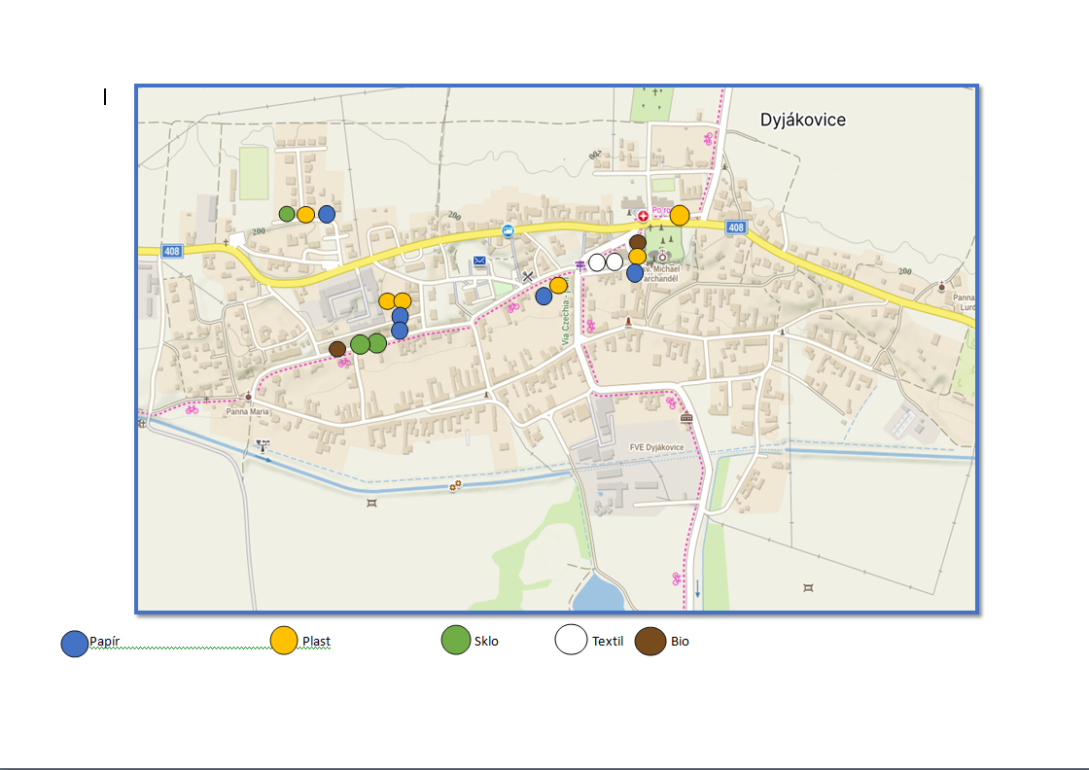Image resolution: width=1089 pixels, height=770 pixels.
Task: Click the church symbol near sv. Michael archanděl
Action: click(663, 257)
